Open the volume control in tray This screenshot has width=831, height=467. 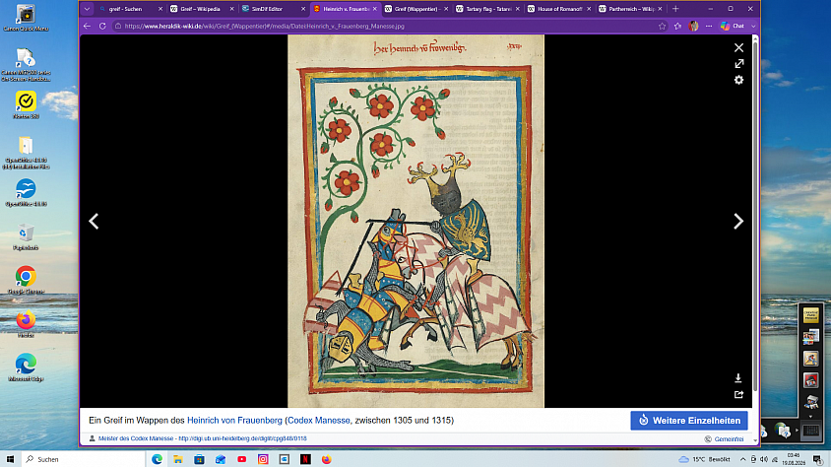[x=764, y=459]
